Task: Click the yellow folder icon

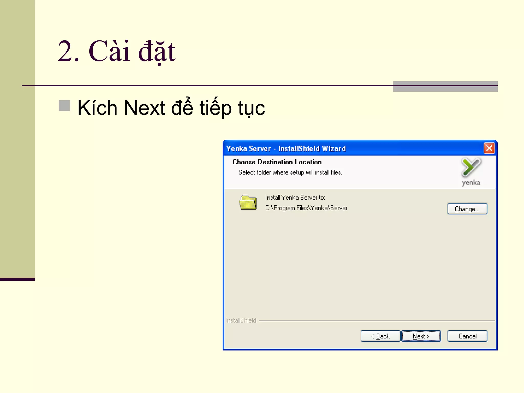Action: (x=248, y=202)
